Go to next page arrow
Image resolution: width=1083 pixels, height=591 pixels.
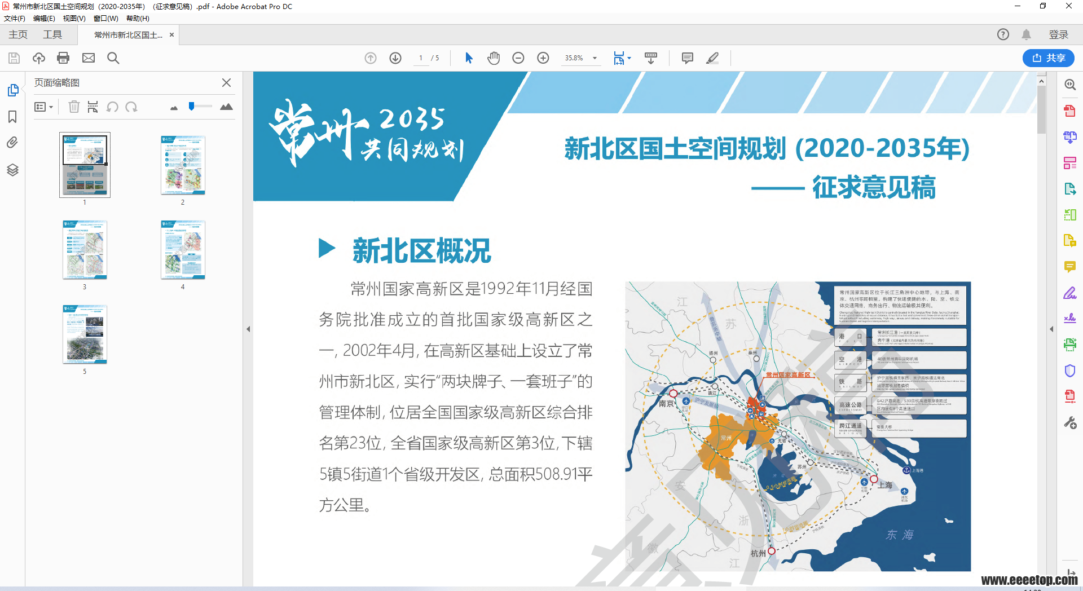coord(395,58)
